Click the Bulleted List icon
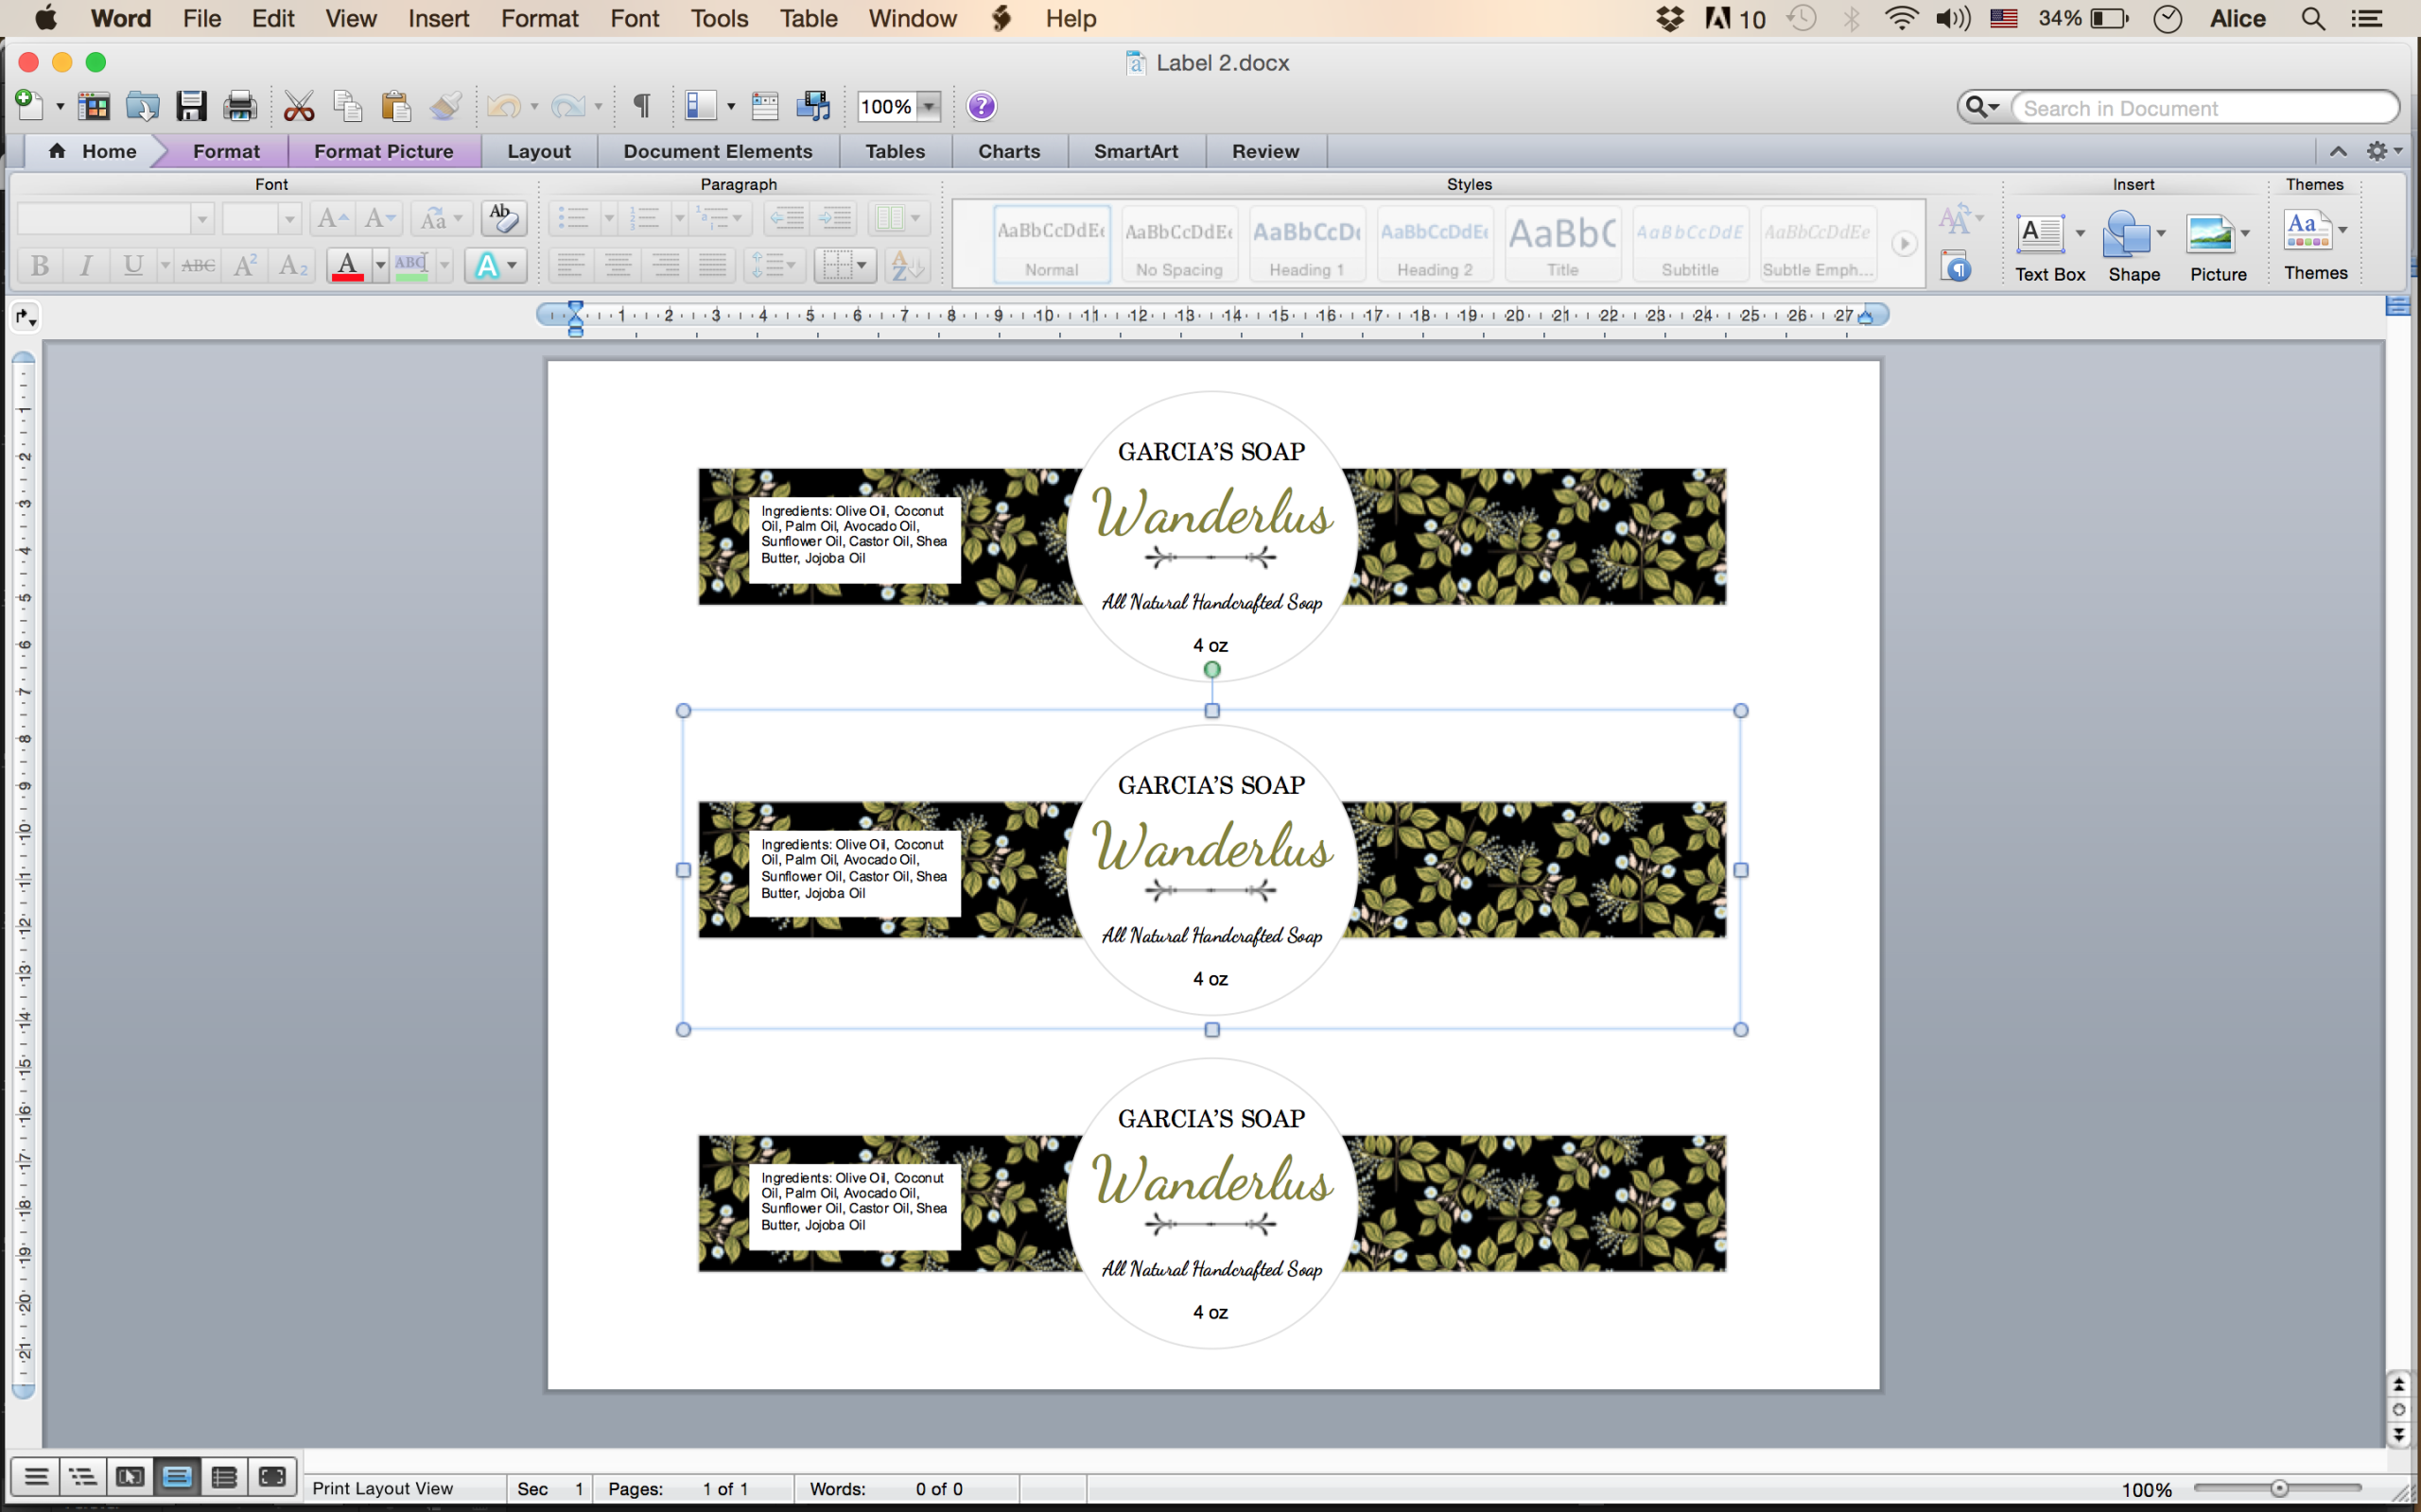The height and width of the screenshot is (1512, 2421). tap(573, 218)
